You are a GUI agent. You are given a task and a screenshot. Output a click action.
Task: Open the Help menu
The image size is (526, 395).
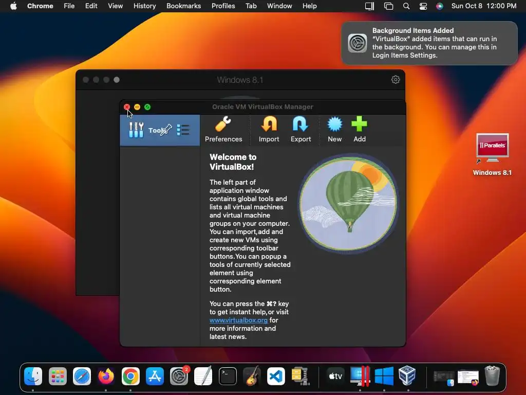click(309, 6)
